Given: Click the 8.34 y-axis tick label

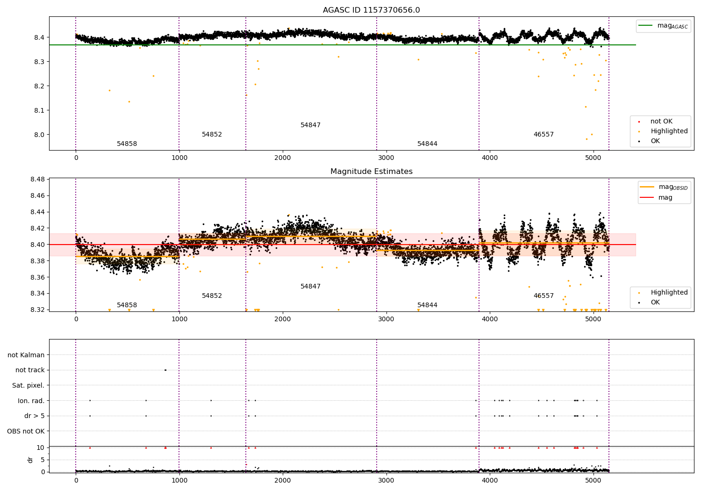Looking at the screenshot, I should click(x=37, y=294).
